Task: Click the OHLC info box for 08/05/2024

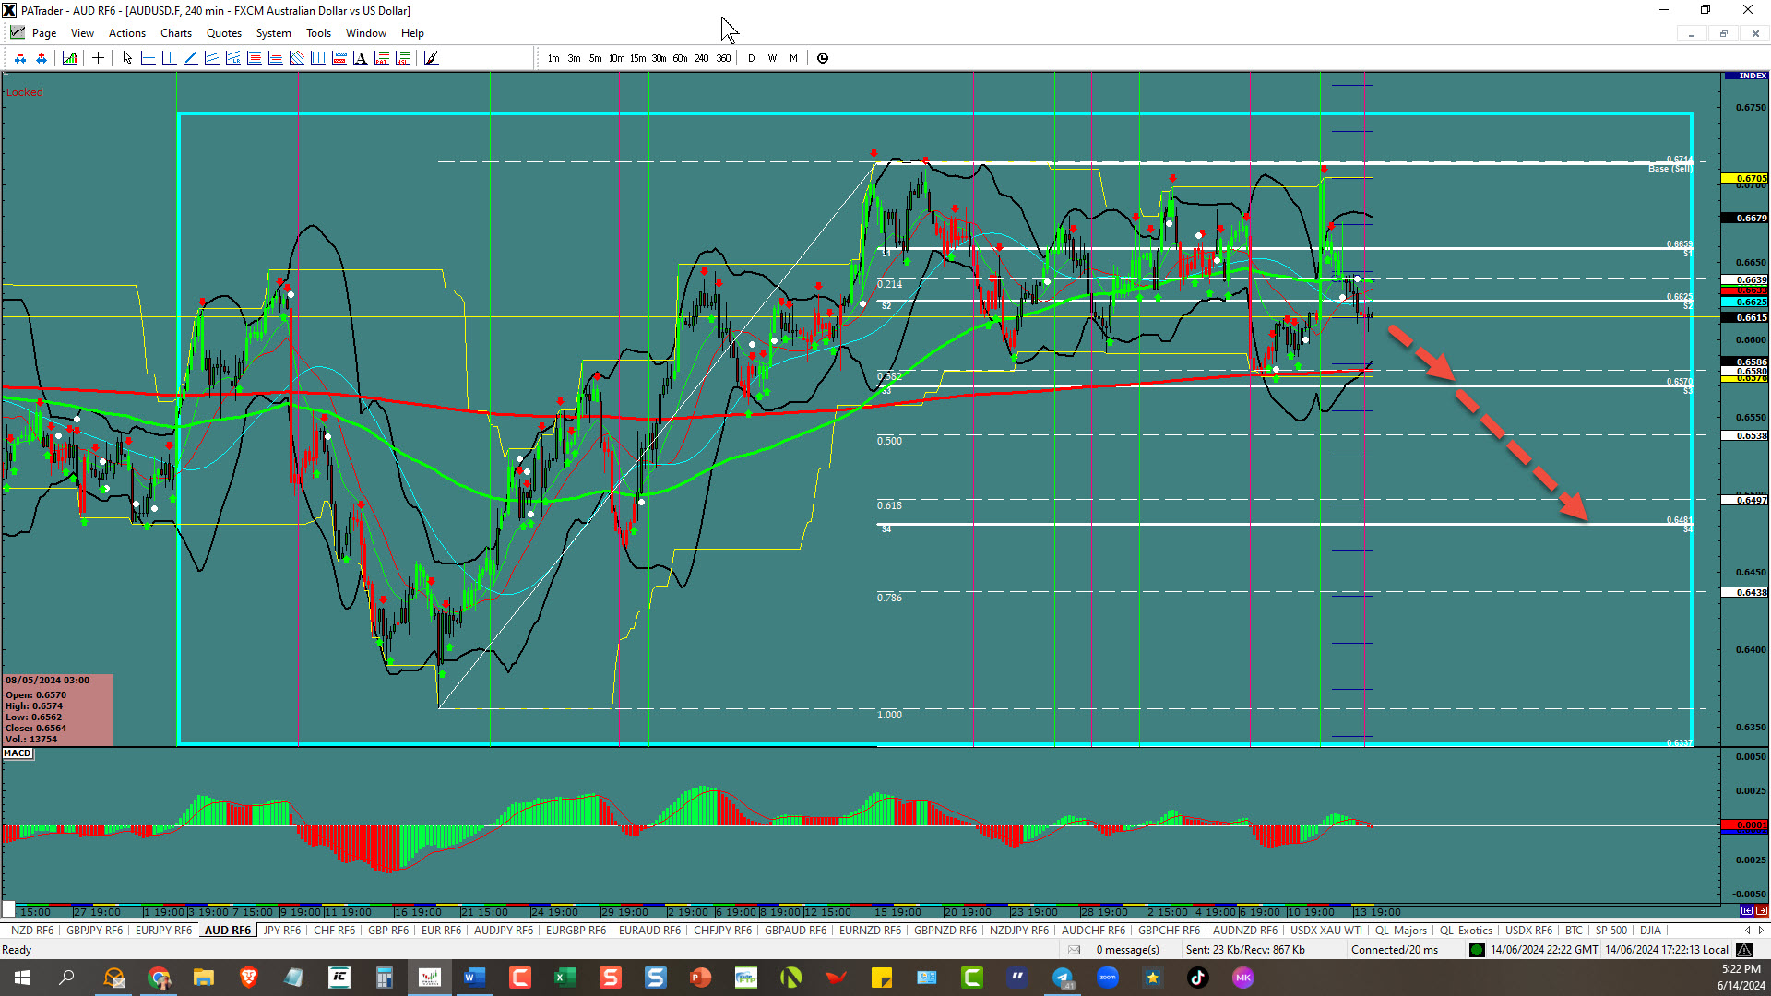Action: pyautogui.click(x=58, y=709)
